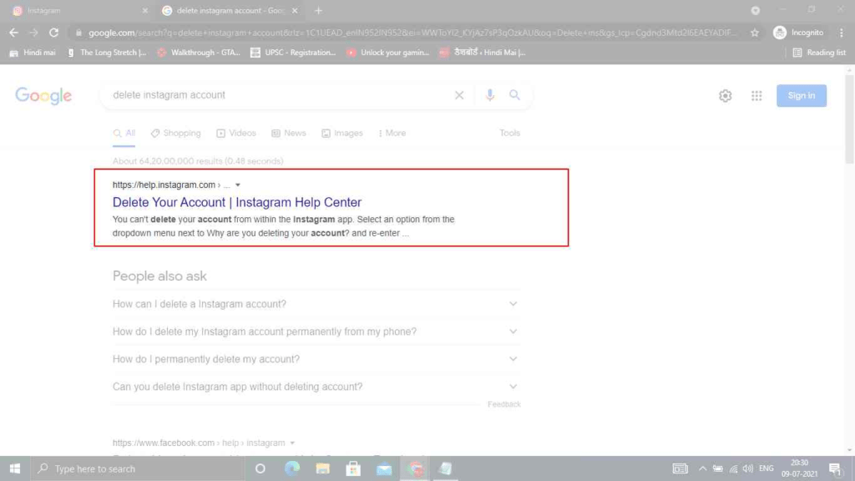Screen dimensions: 855x481
Task: Open the notification center icon
Action: (835, 468)
